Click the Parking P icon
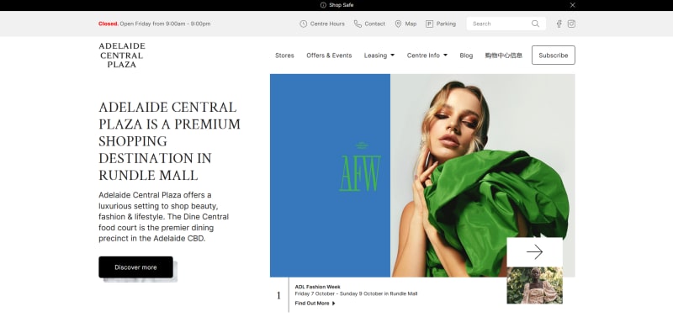 point(429,24)
